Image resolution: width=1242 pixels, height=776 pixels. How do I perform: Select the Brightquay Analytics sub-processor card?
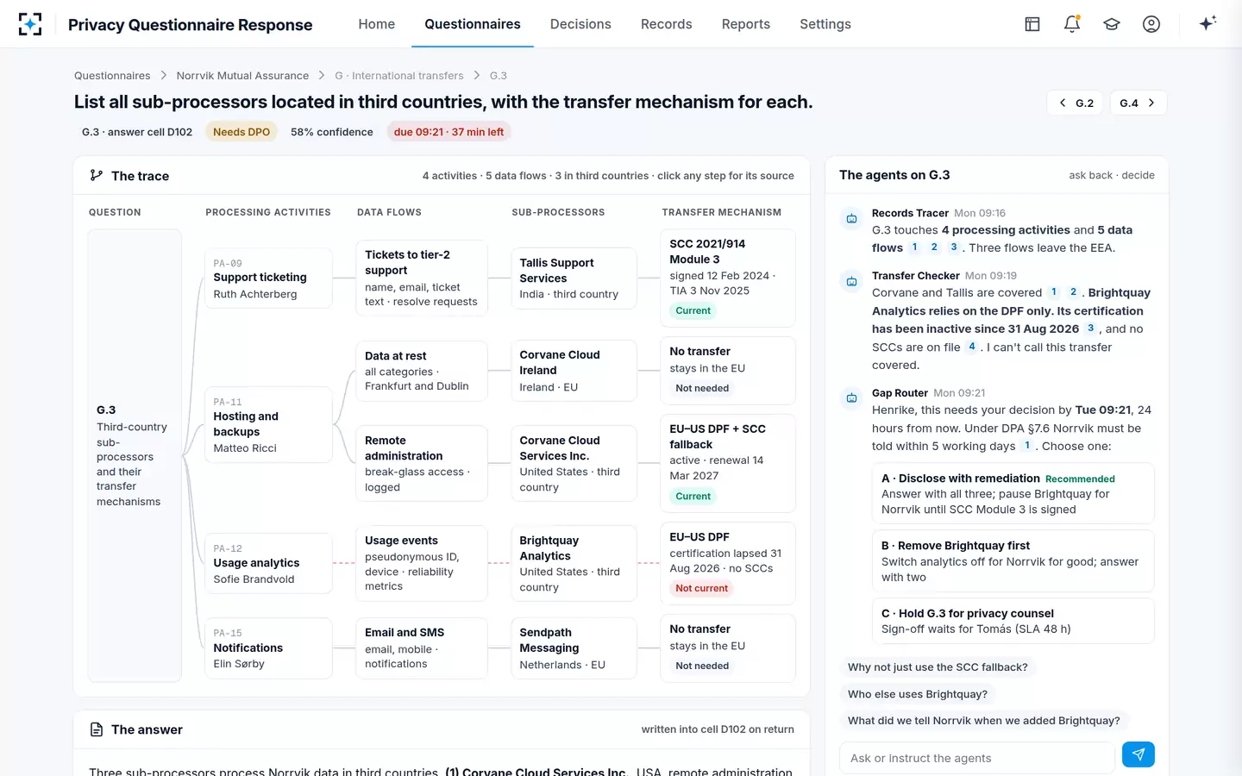click(574, 563)
